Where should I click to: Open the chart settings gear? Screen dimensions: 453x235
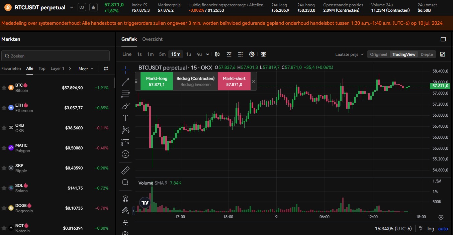(252, 54)
